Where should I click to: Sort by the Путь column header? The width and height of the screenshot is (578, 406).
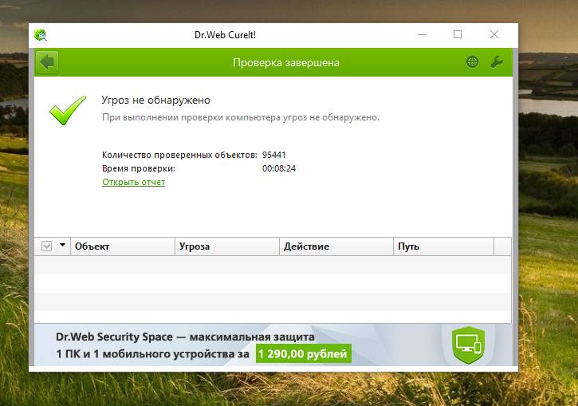(443, 246)
